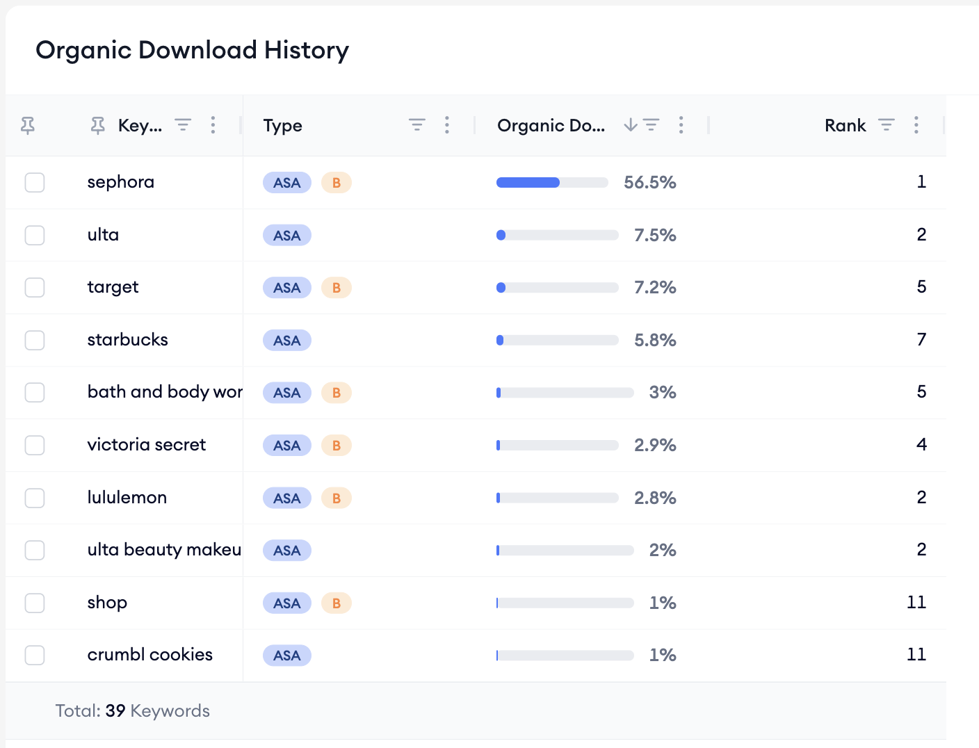Open the Type column filter icon
Image resolution: width=979 pixels, height=748 pixels.
pyautogui.click(x=417, y=125)
